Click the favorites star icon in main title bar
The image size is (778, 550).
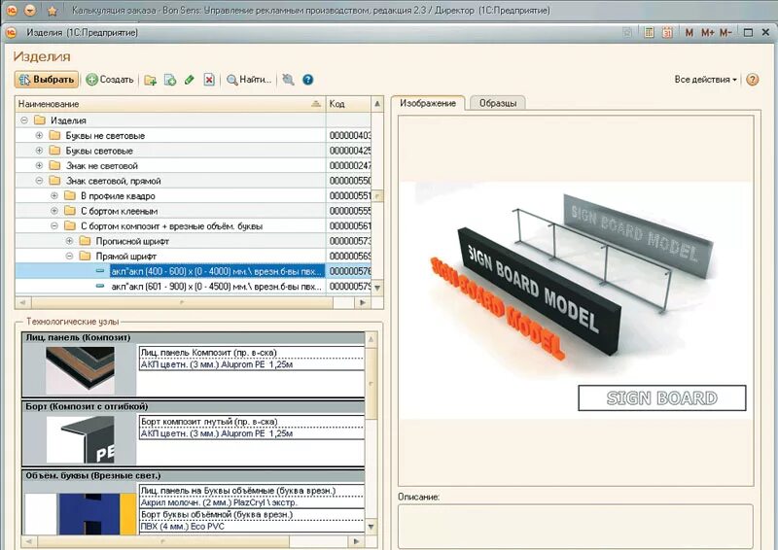click(x=53, y=10)
